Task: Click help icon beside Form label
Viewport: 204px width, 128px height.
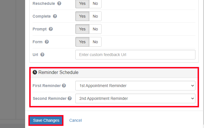Action: pos(47,42)
